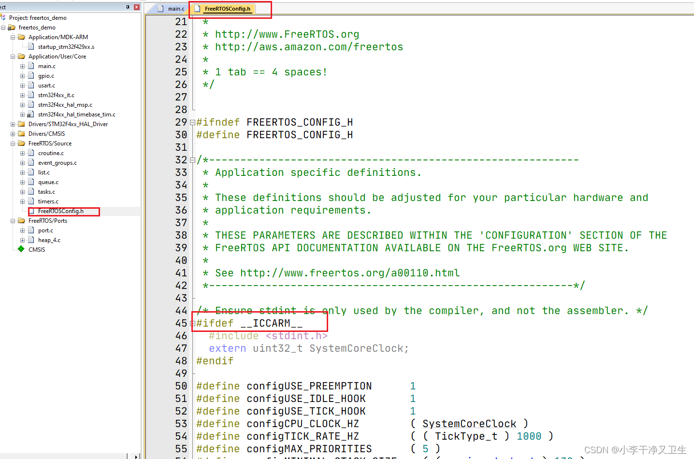
Task: Click the green CMSIS diamond icon
Action: (x=21, y=249)
